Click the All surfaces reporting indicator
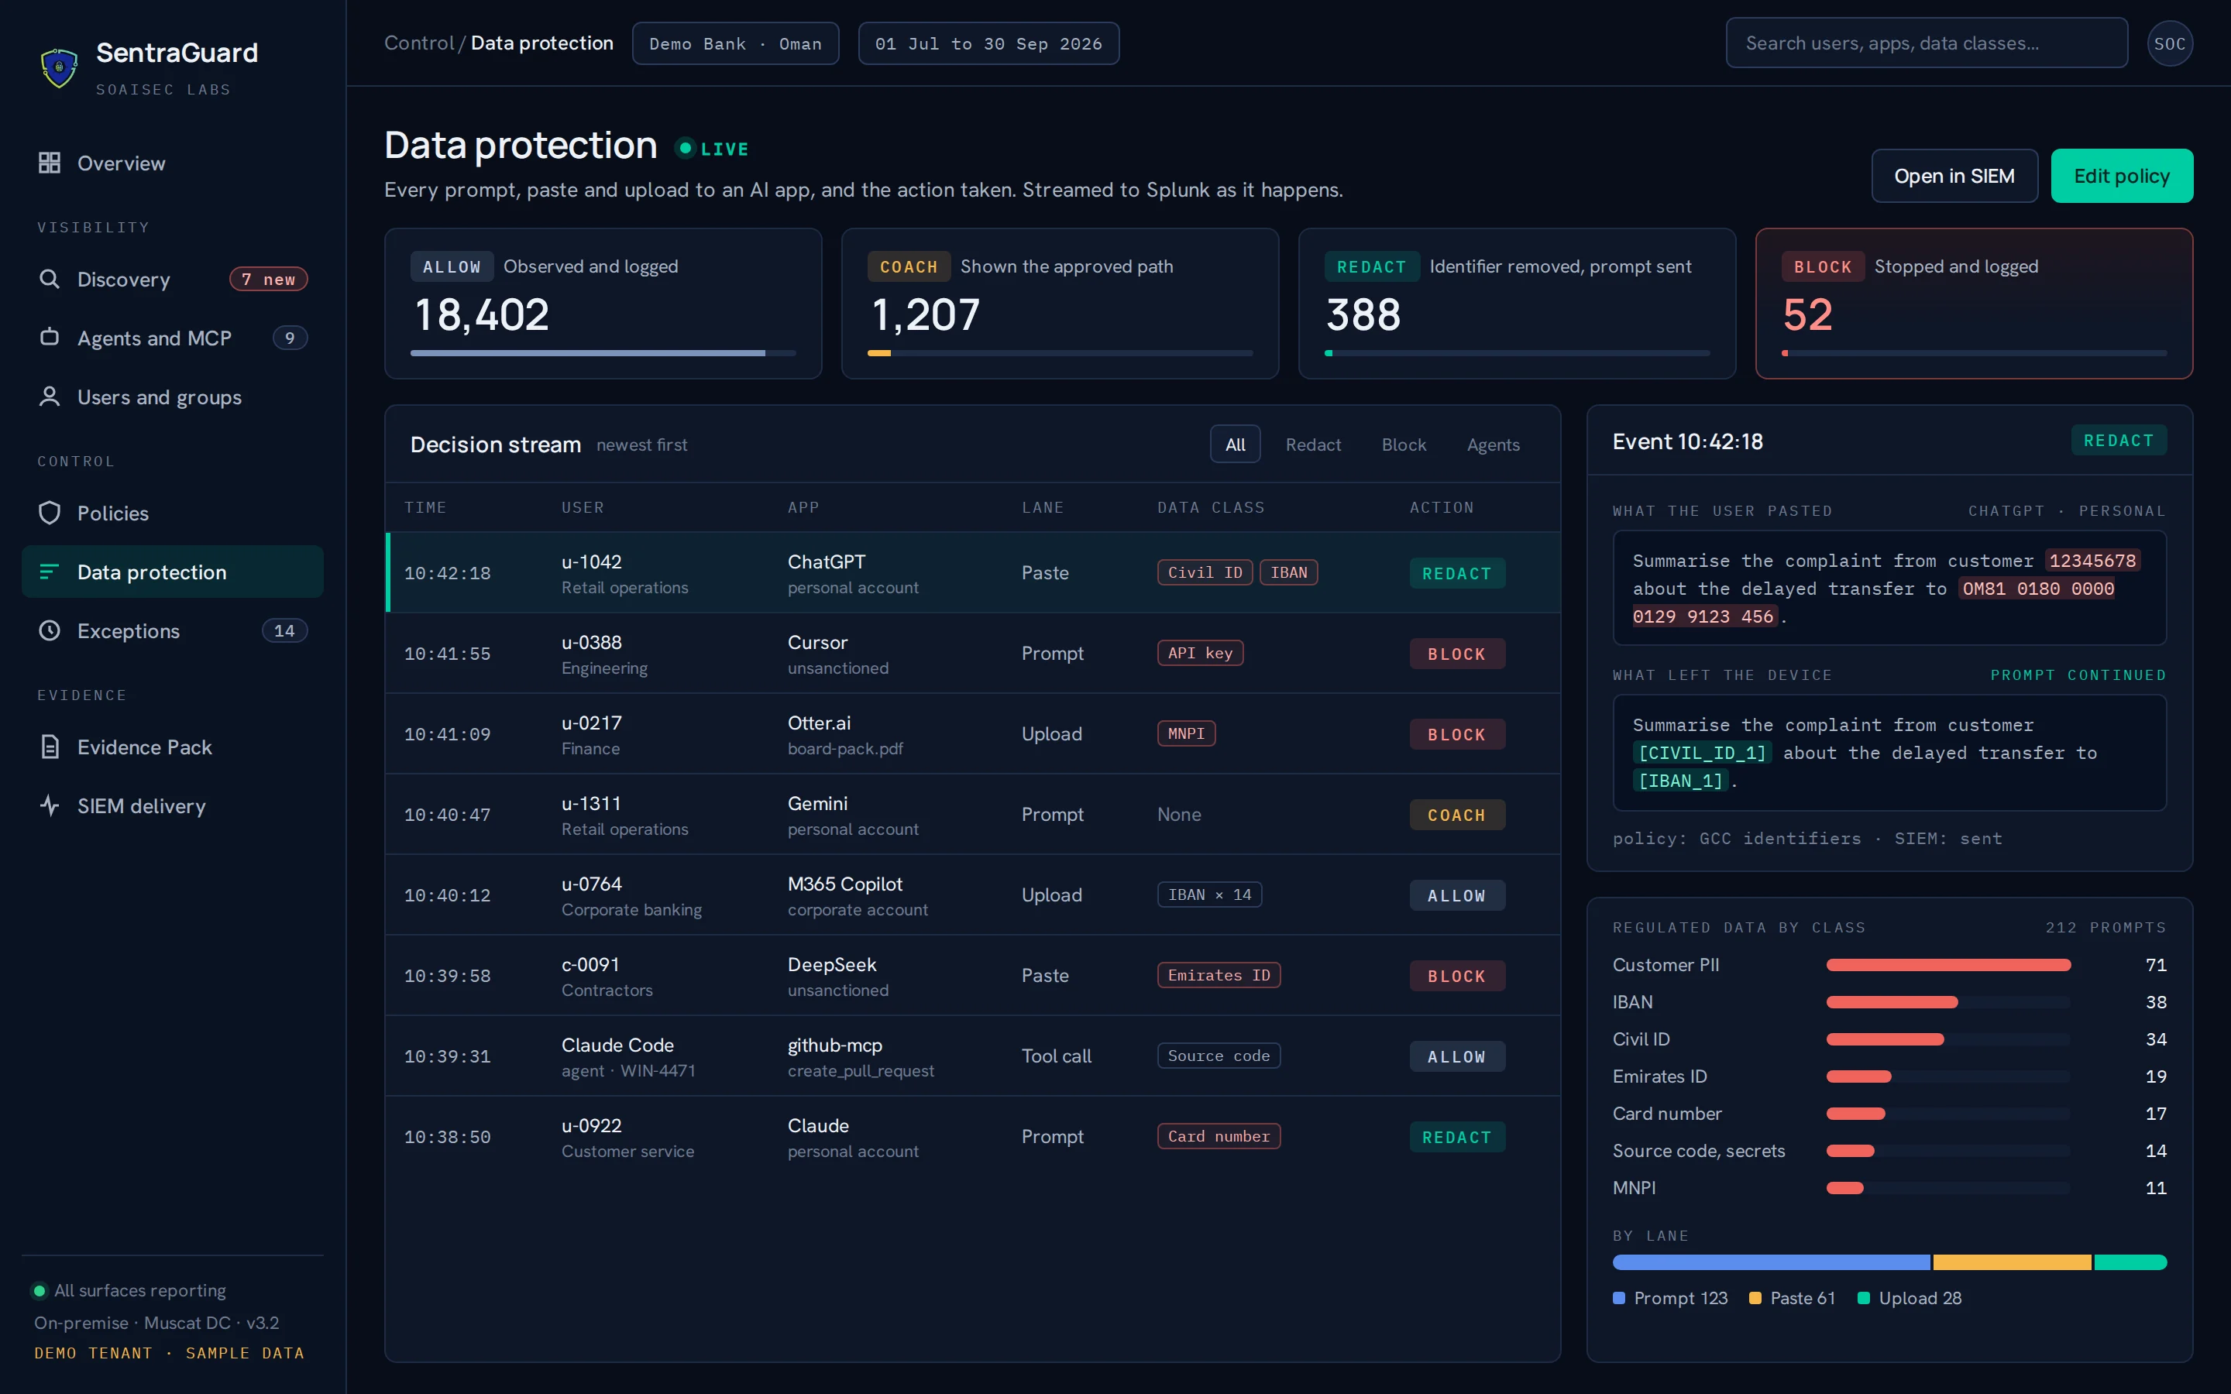 coord(129,1289)
